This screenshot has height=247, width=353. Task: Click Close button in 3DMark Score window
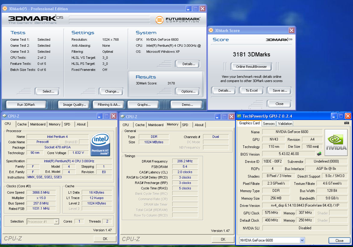pyautogui.click(x=279, y=104)
